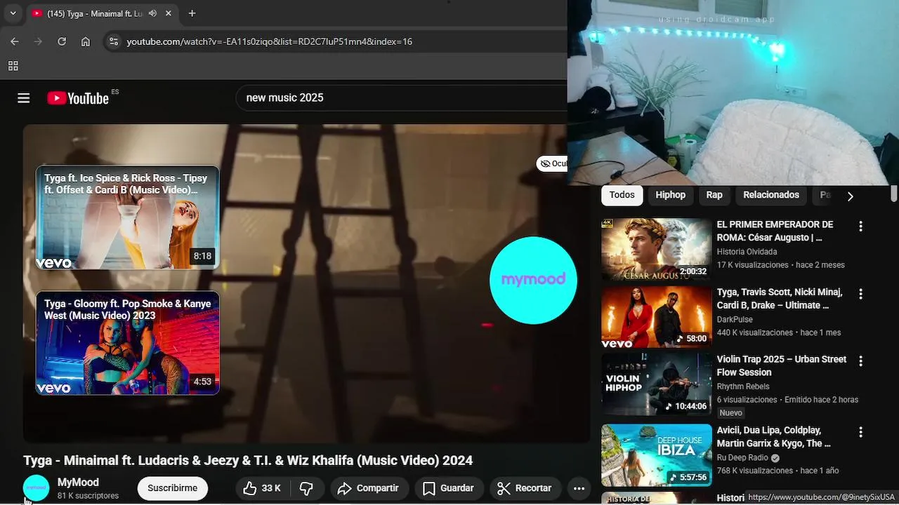Click the page vertical scrollbar thumb
Image resolution: width=899 pixels, height=505 pixels.
(x=894, y=193)
